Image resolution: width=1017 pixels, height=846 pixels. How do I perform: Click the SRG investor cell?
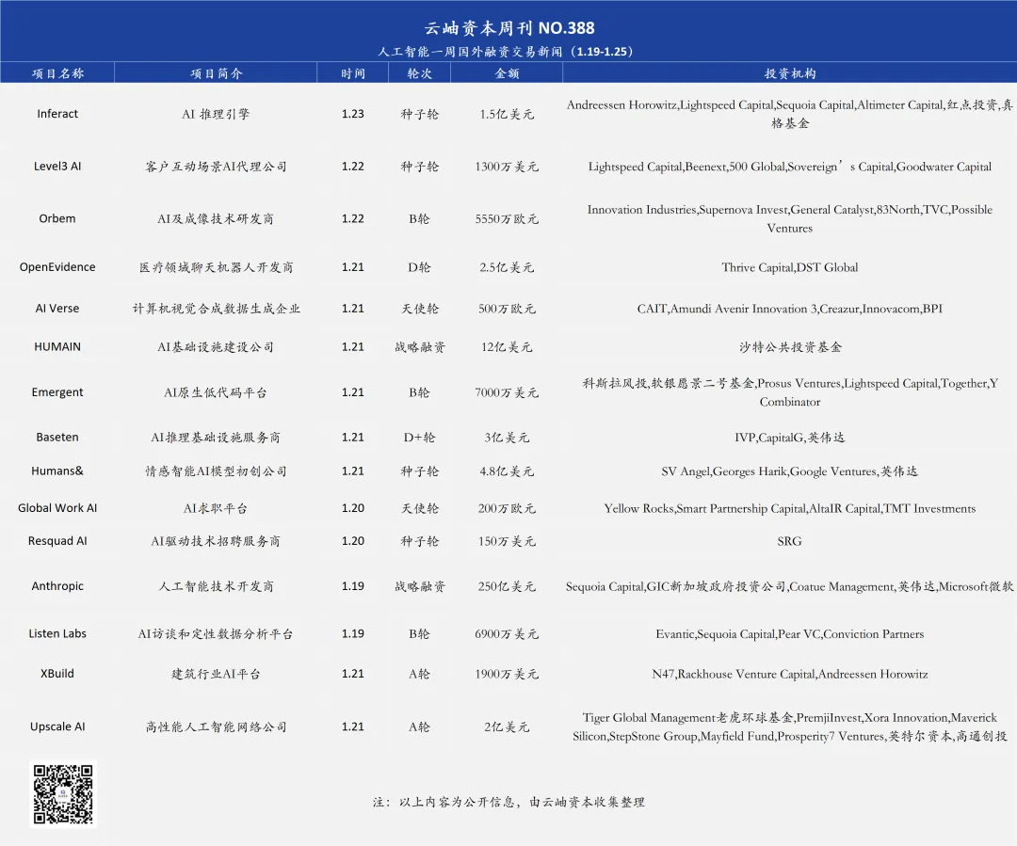[x=789, y=541]
